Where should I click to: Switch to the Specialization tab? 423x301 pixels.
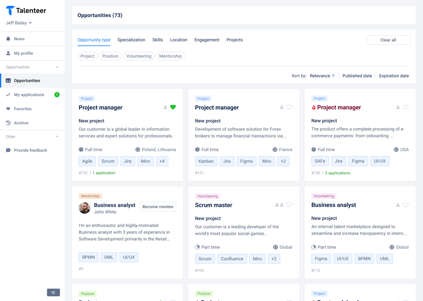pos(131,40)
